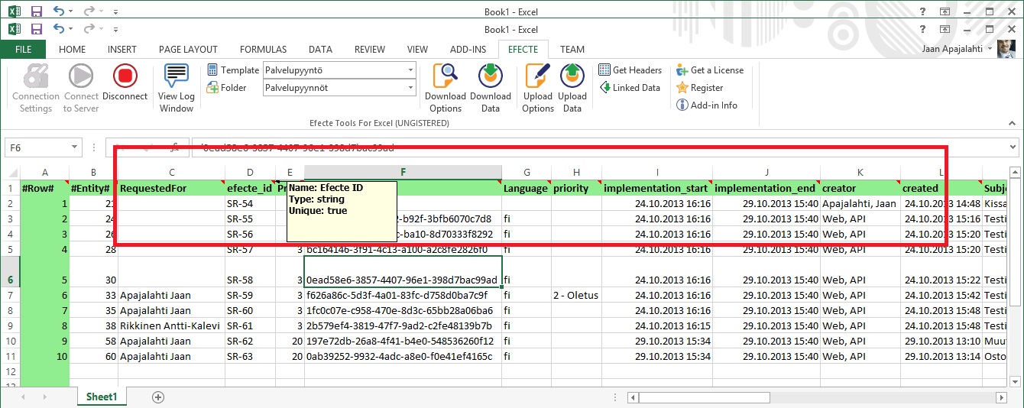Click the Register key icon

click(682, 88)
